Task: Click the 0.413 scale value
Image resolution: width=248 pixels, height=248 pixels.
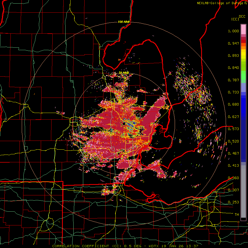Action: click(233, 166)
